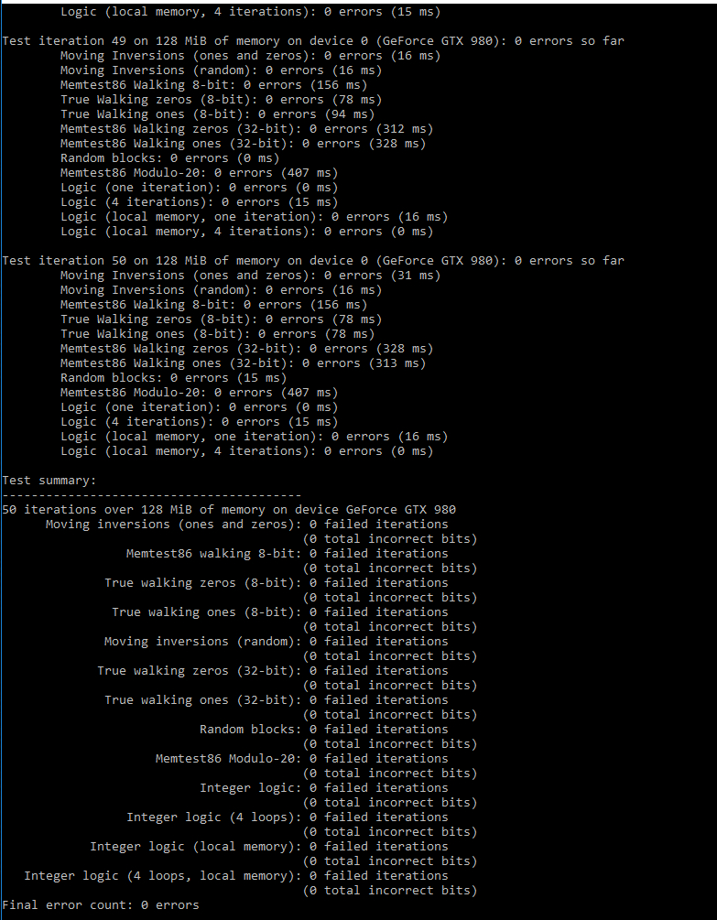Image resolution: width=717 pixels, height=920 pixels.
Task: Select summary 'Integer logic (local memory):' line
Action: [x=269, y=848]
